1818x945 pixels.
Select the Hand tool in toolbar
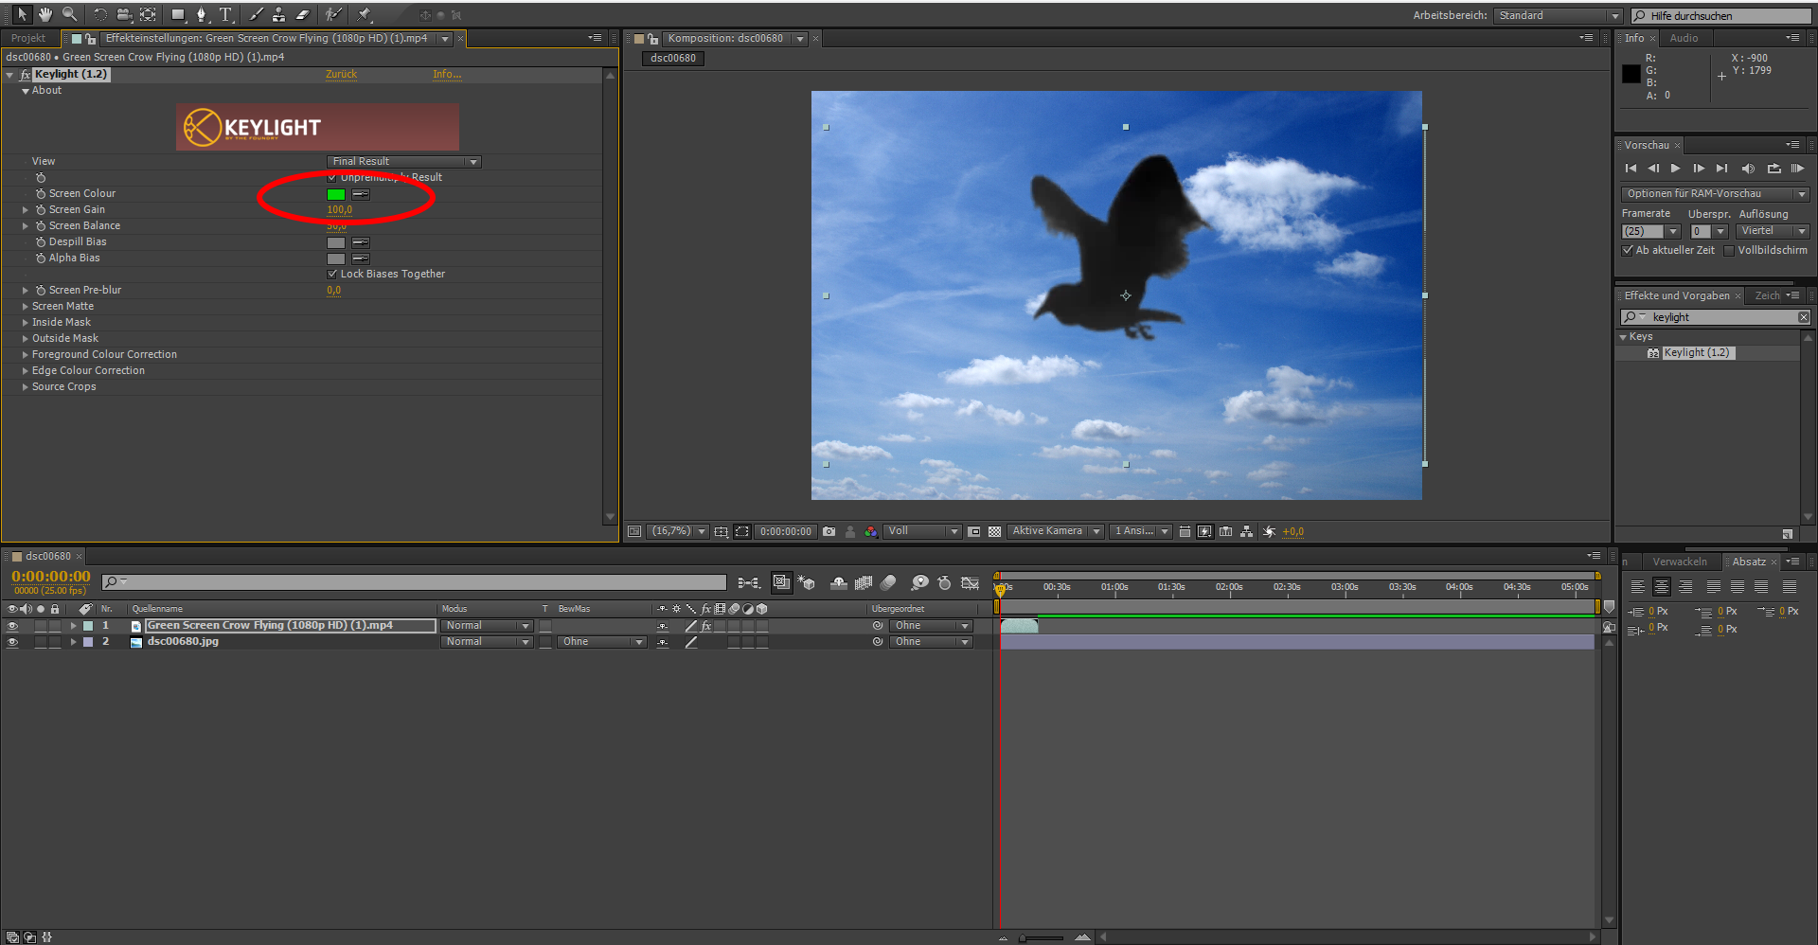point(45,14)
